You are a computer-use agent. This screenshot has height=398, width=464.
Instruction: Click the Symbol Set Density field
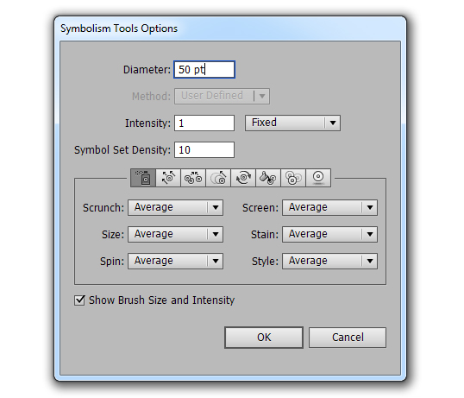click(204, 150)
